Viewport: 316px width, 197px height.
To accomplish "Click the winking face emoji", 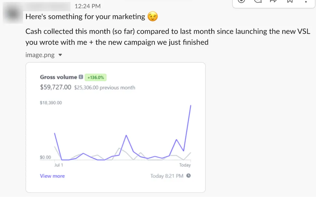I will [152, 17].
